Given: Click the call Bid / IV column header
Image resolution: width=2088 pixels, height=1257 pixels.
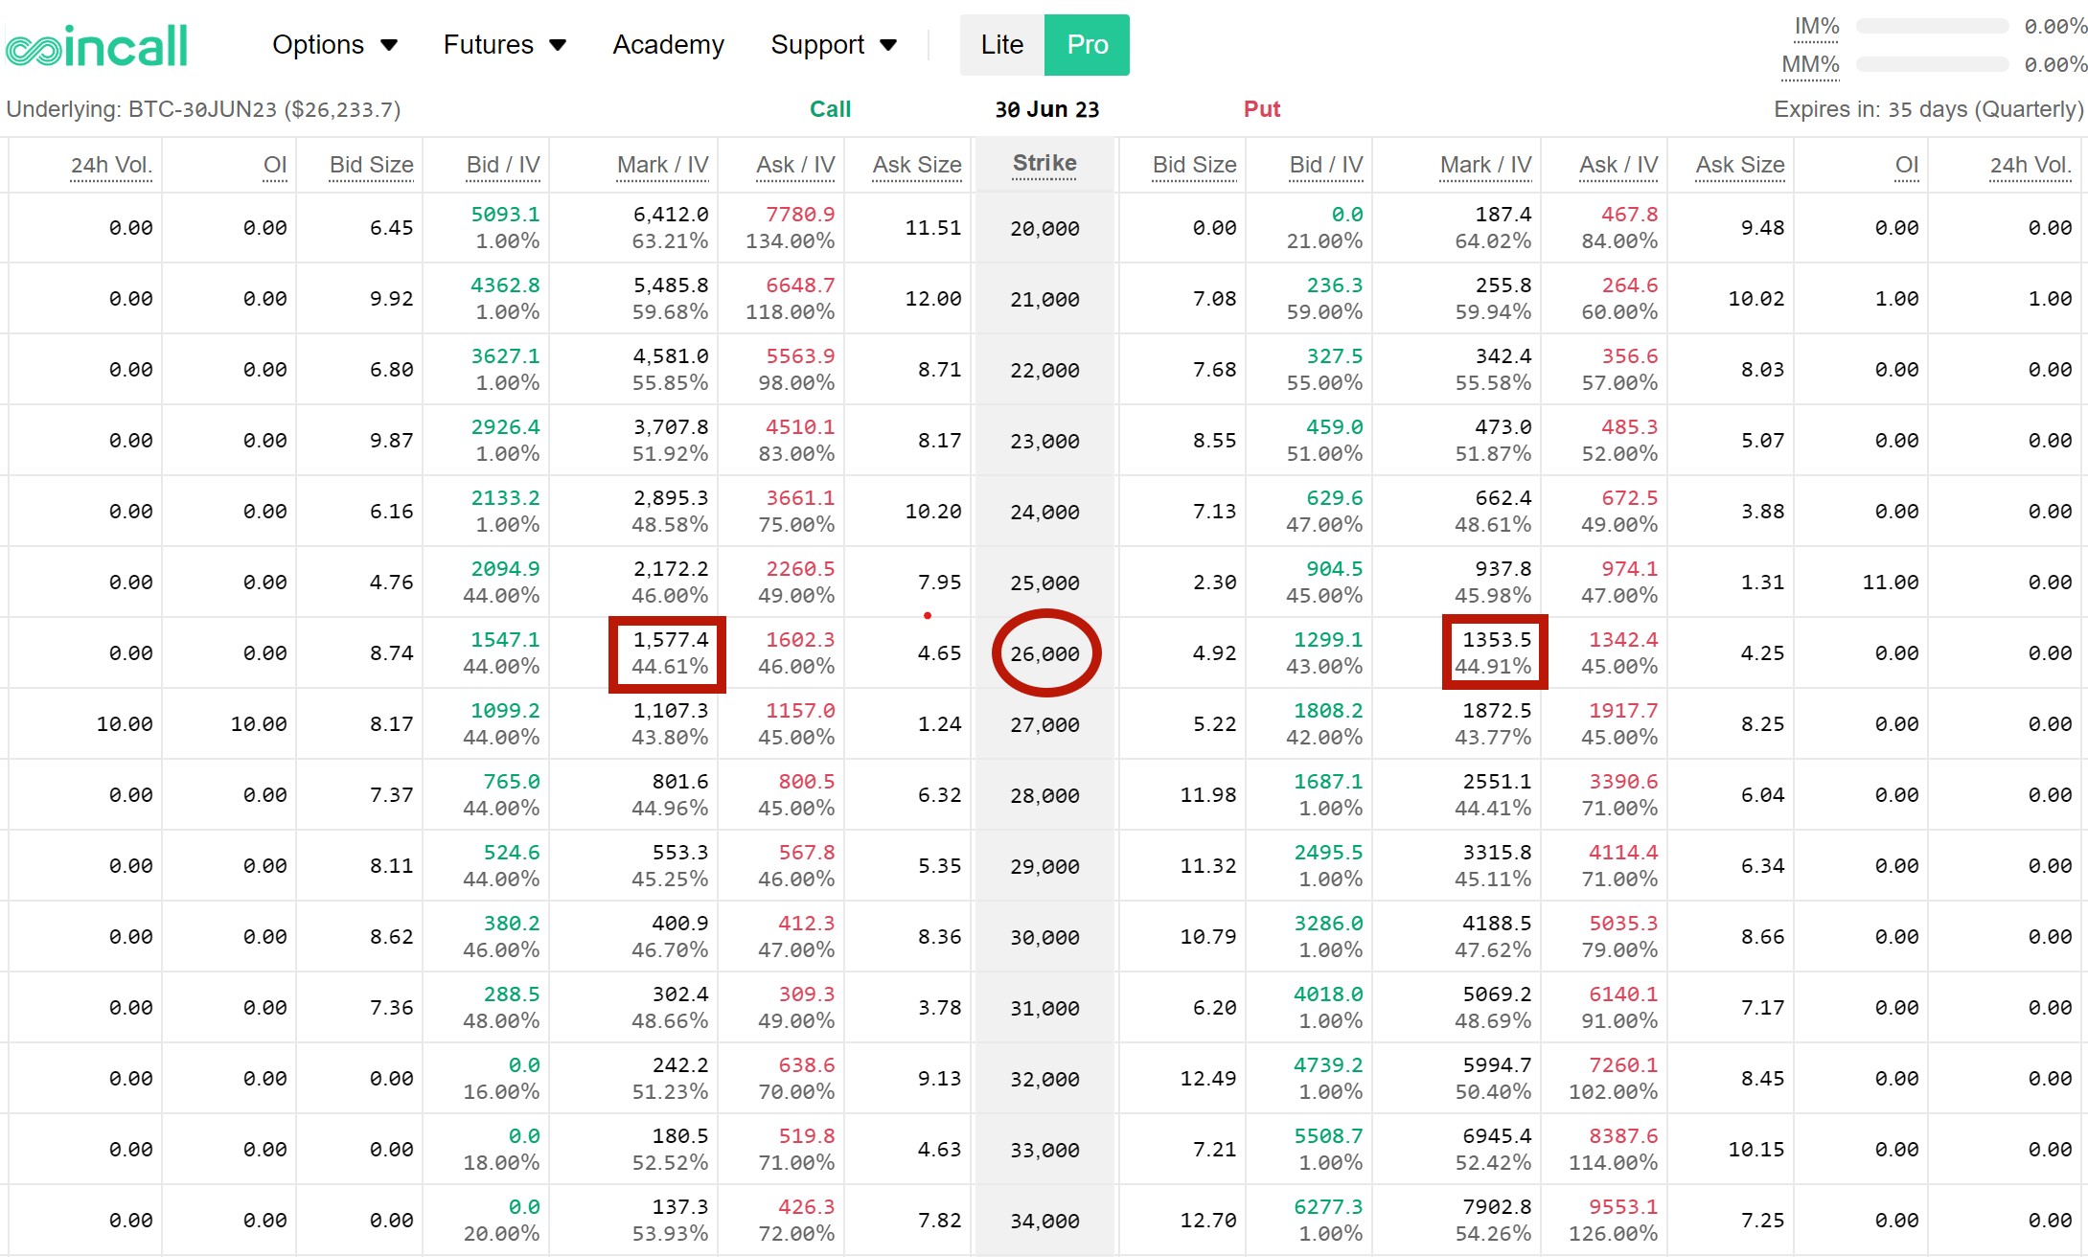Looking at the screenshot, I should tap(502, 165).
